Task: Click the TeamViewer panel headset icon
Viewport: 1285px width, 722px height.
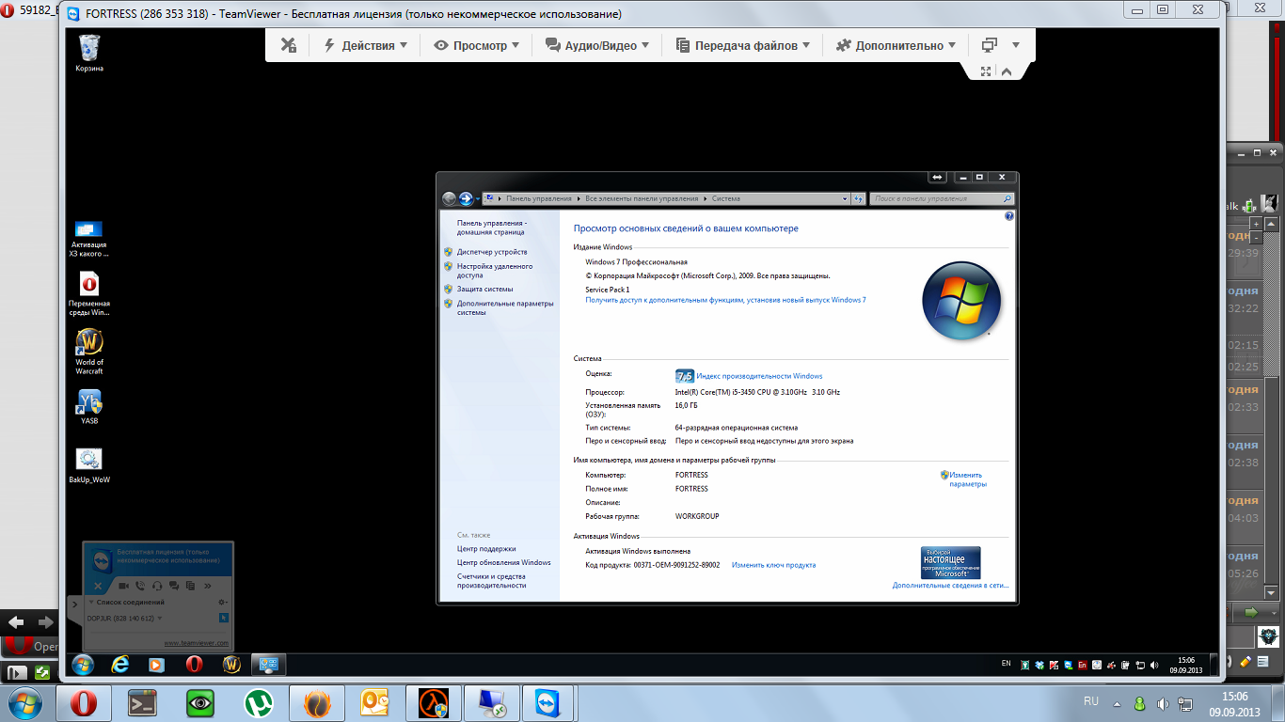Action: (x=157, y=585)
